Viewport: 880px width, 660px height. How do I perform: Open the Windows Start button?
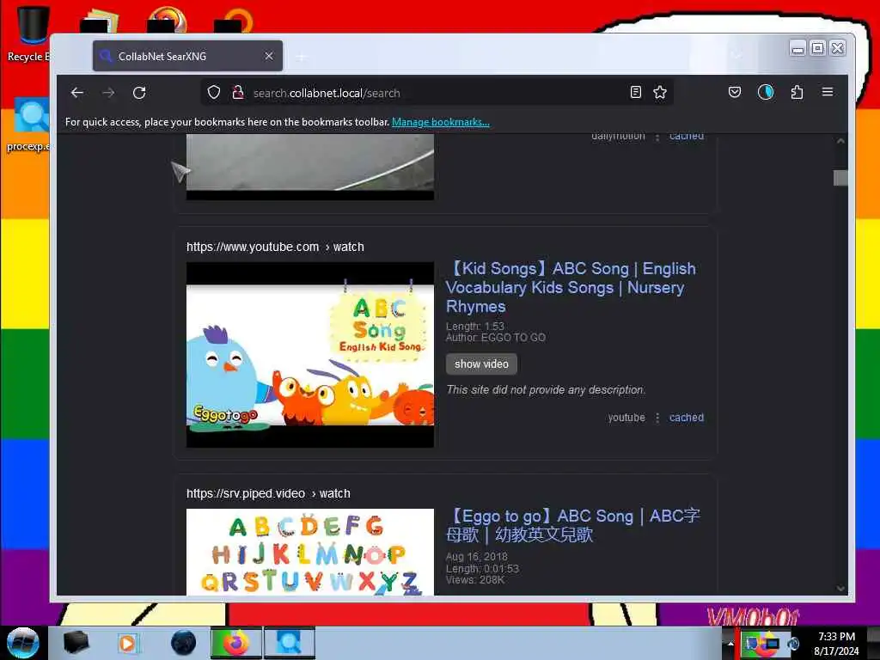pos(23,643)
